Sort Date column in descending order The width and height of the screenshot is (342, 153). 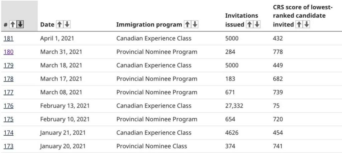coord(67,25)
